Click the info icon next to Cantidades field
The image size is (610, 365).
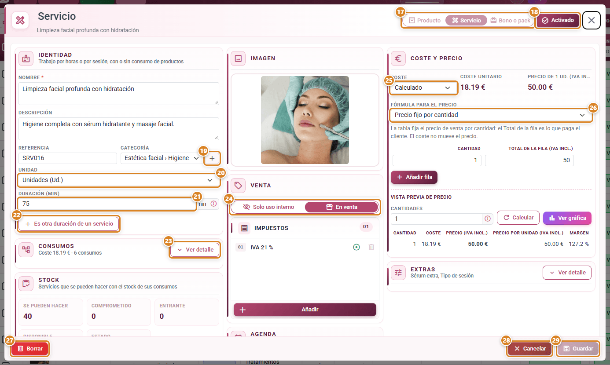pyautogui.click(x=488, y=219)
